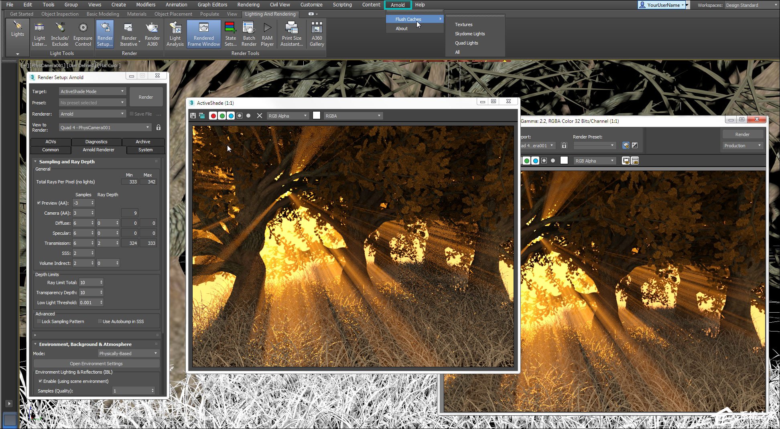Click the white color swatch in ActiveShade
This screenshot has height=429, width=780.
click(x=317, y=116)
